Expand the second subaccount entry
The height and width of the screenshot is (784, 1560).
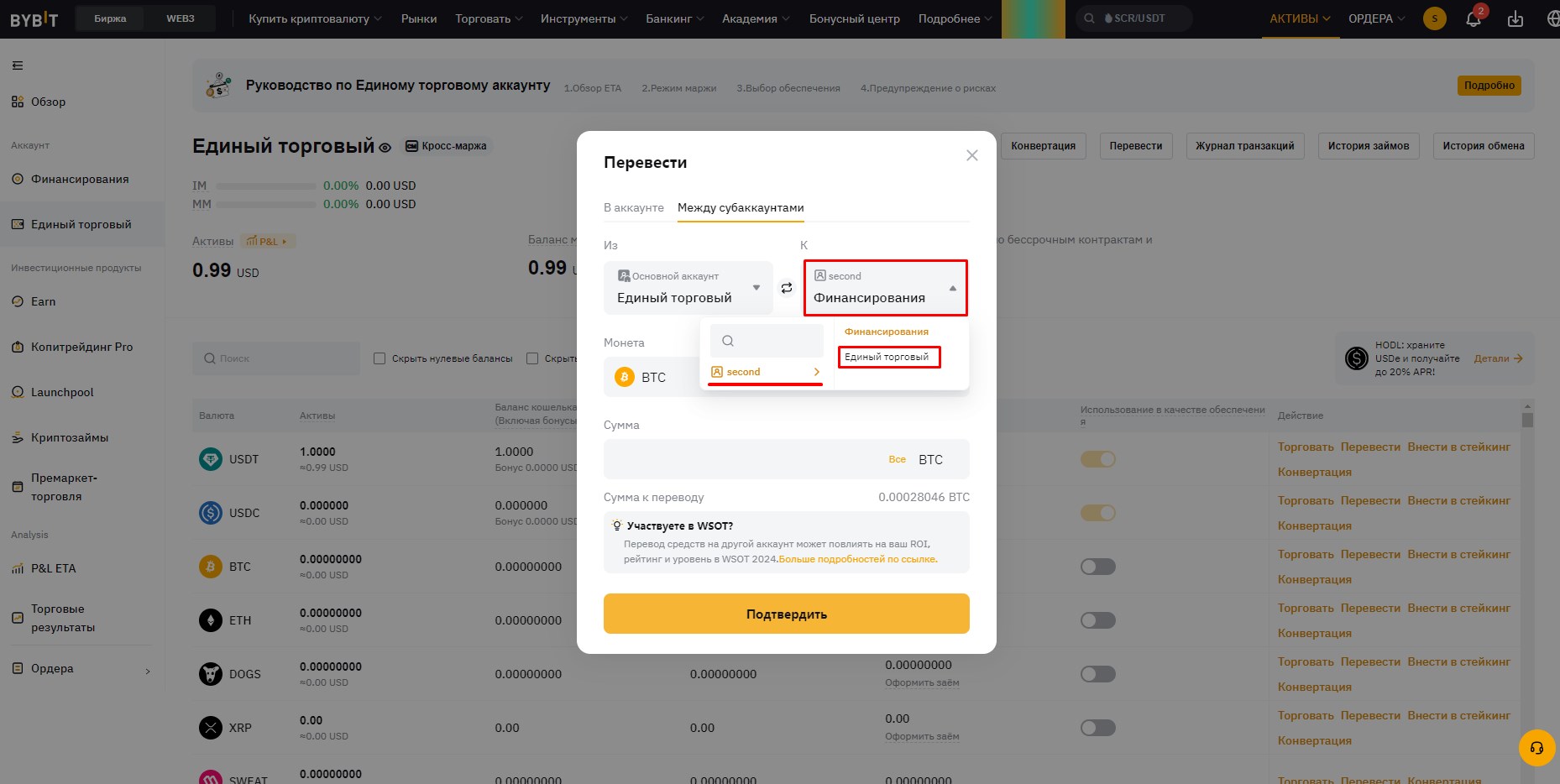(x=766, y=372)
